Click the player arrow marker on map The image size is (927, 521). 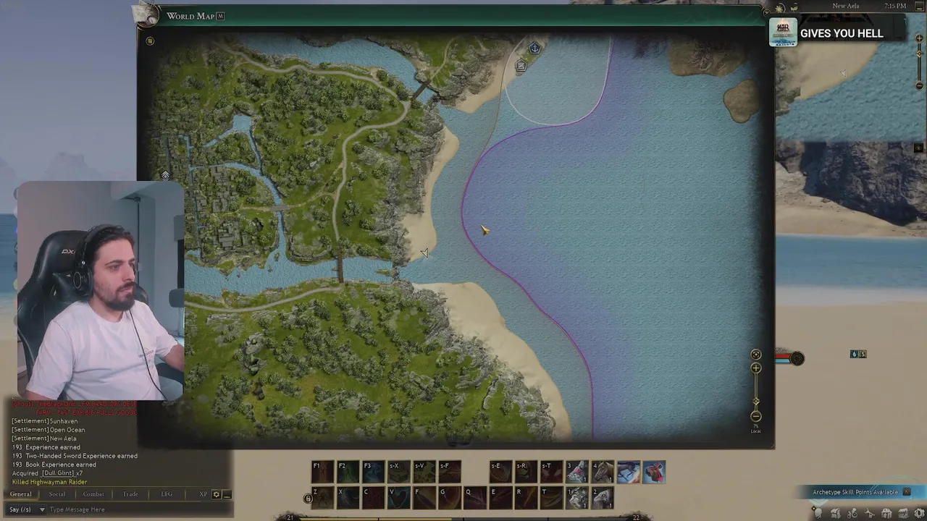424,252
